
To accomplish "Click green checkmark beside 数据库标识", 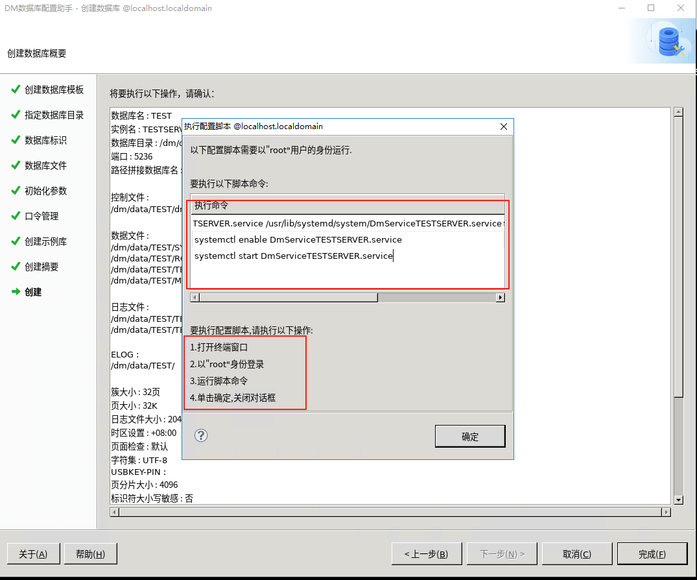I will [x=16, y=140].
